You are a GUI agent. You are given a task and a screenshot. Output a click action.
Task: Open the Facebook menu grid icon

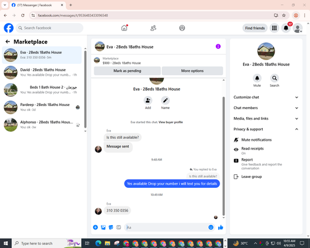point(274,28)
